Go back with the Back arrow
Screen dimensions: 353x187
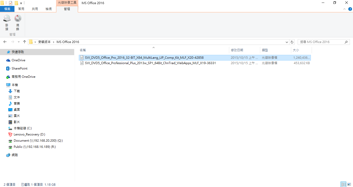[5, 42]
